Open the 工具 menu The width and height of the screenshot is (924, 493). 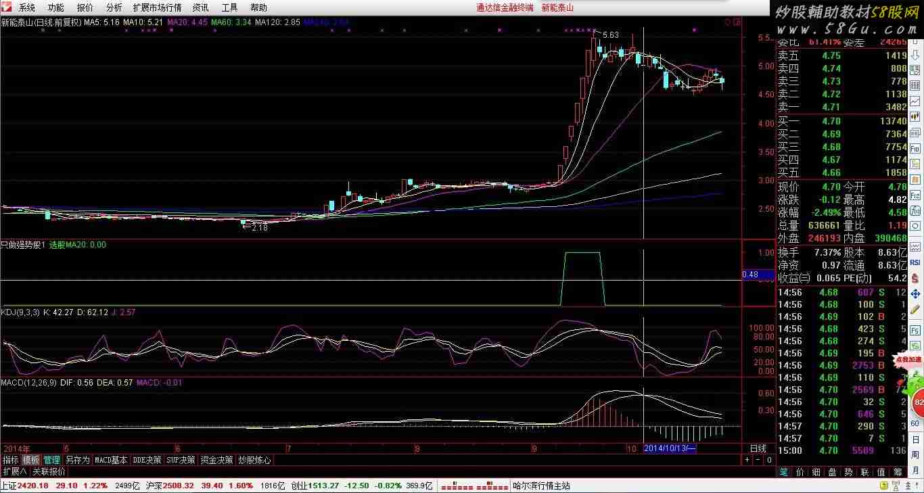(229, 7)
